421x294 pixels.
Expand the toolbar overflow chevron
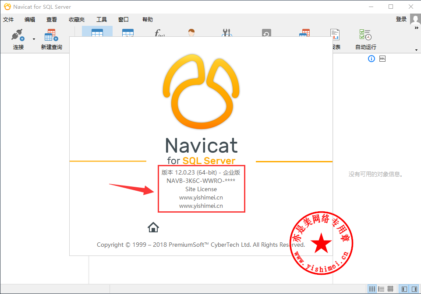coord(417,28)
